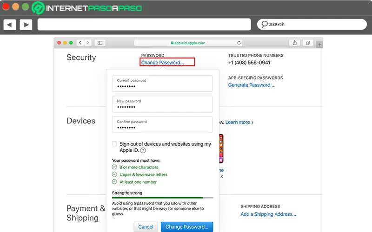Click Add a Shipping Address... link

tap(268, 214)
